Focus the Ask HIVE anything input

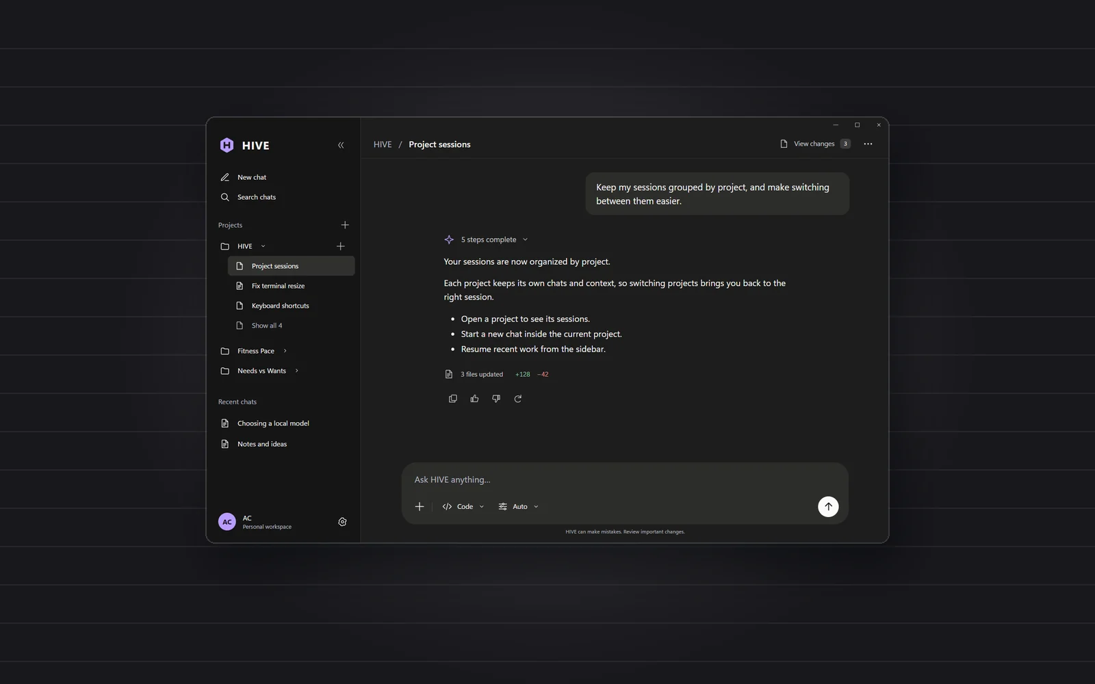tap(624, 479)
